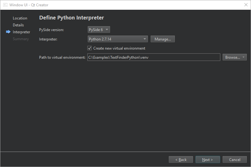Image resolution: width=251 pixels, height=167 pixels.
Task: Cancel the project wizard
Action: (235, 160)
